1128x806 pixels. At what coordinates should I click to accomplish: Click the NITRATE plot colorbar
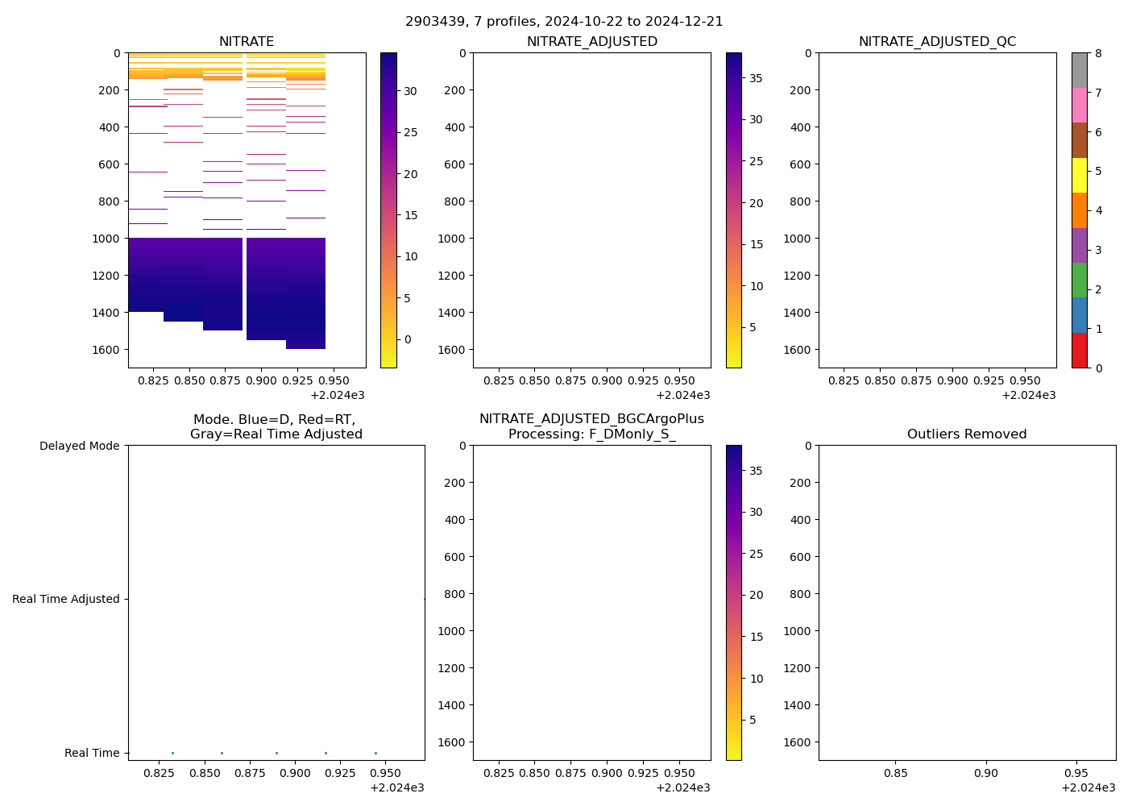coord(388,210)
